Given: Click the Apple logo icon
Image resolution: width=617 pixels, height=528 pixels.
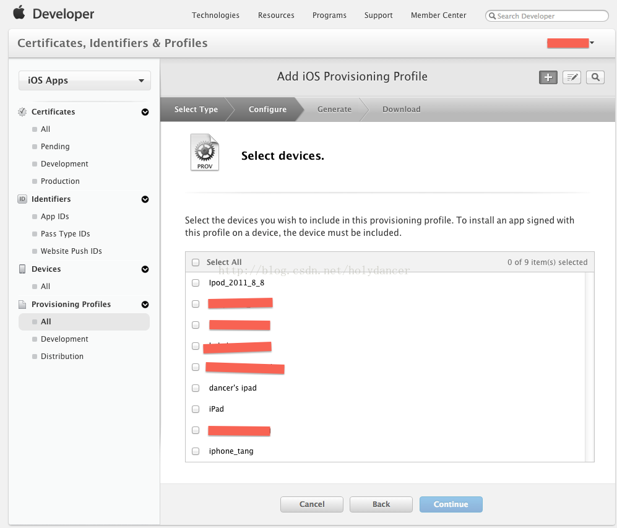Looking at the screenshot, I should click(19, 13).
